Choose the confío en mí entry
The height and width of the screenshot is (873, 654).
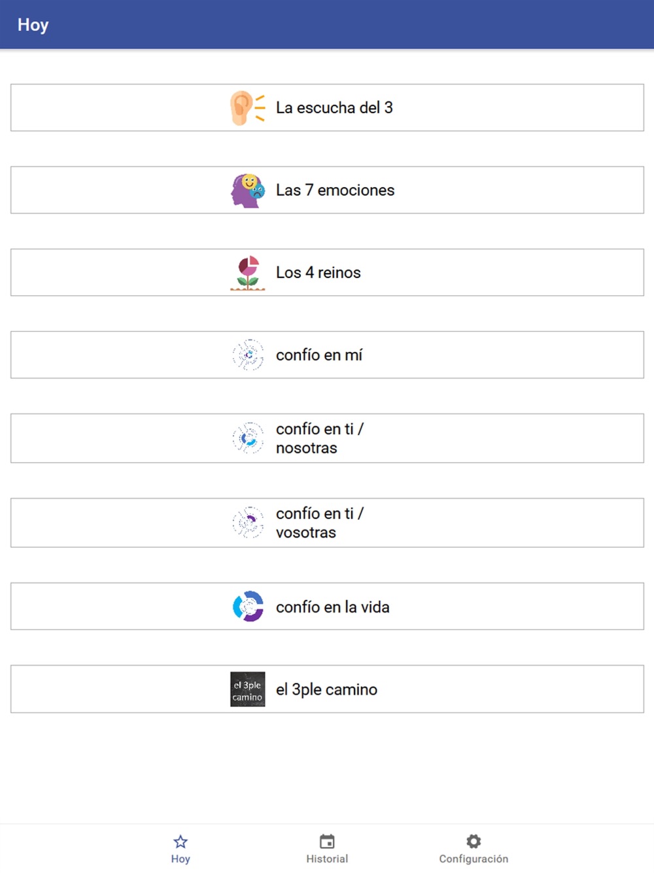(x=327, y=355)
